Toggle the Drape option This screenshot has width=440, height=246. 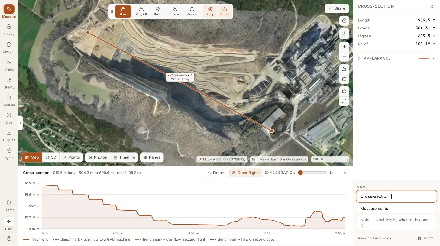click(x=225, y=11)
